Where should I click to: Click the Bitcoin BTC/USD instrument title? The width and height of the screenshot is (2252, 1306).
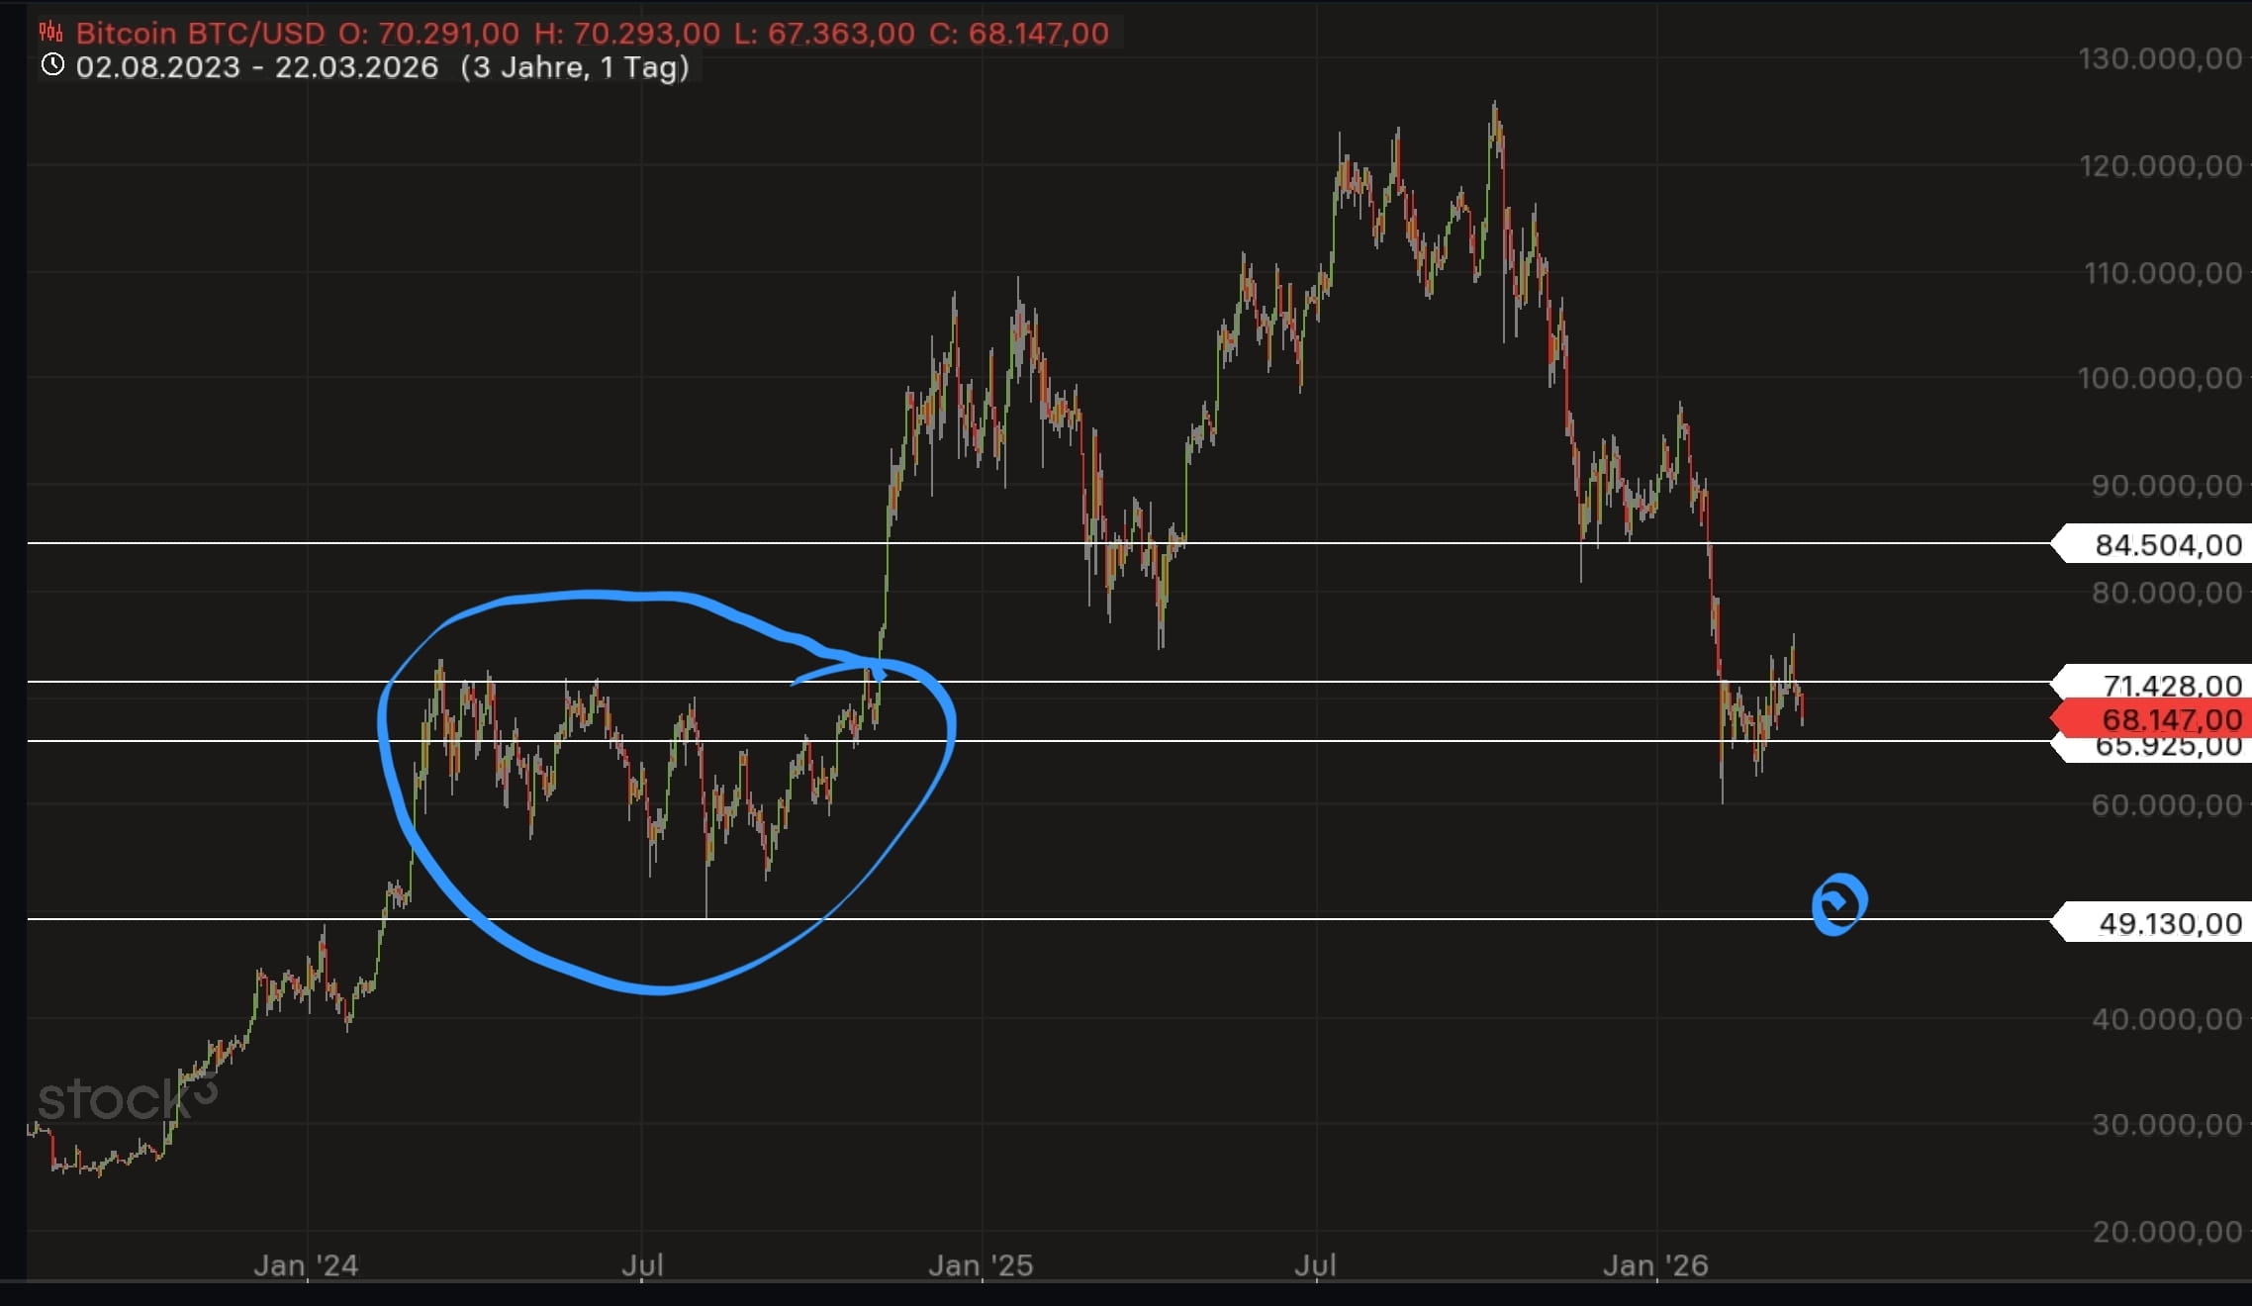point(200,33)
